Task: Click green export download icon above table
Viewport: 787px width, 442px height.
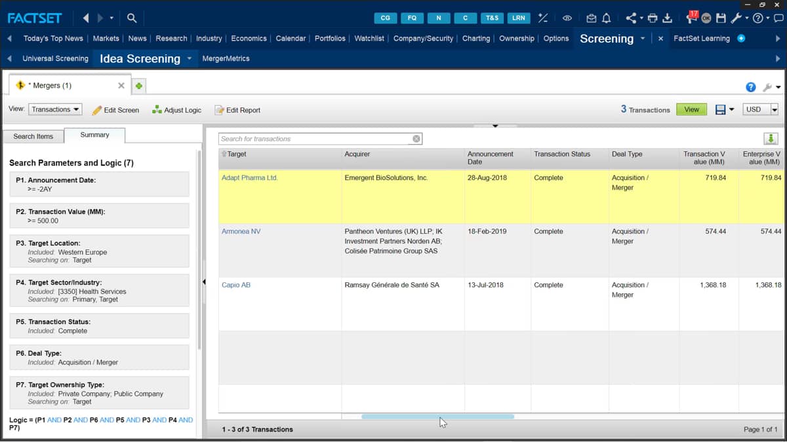Action: pos(771,138)
